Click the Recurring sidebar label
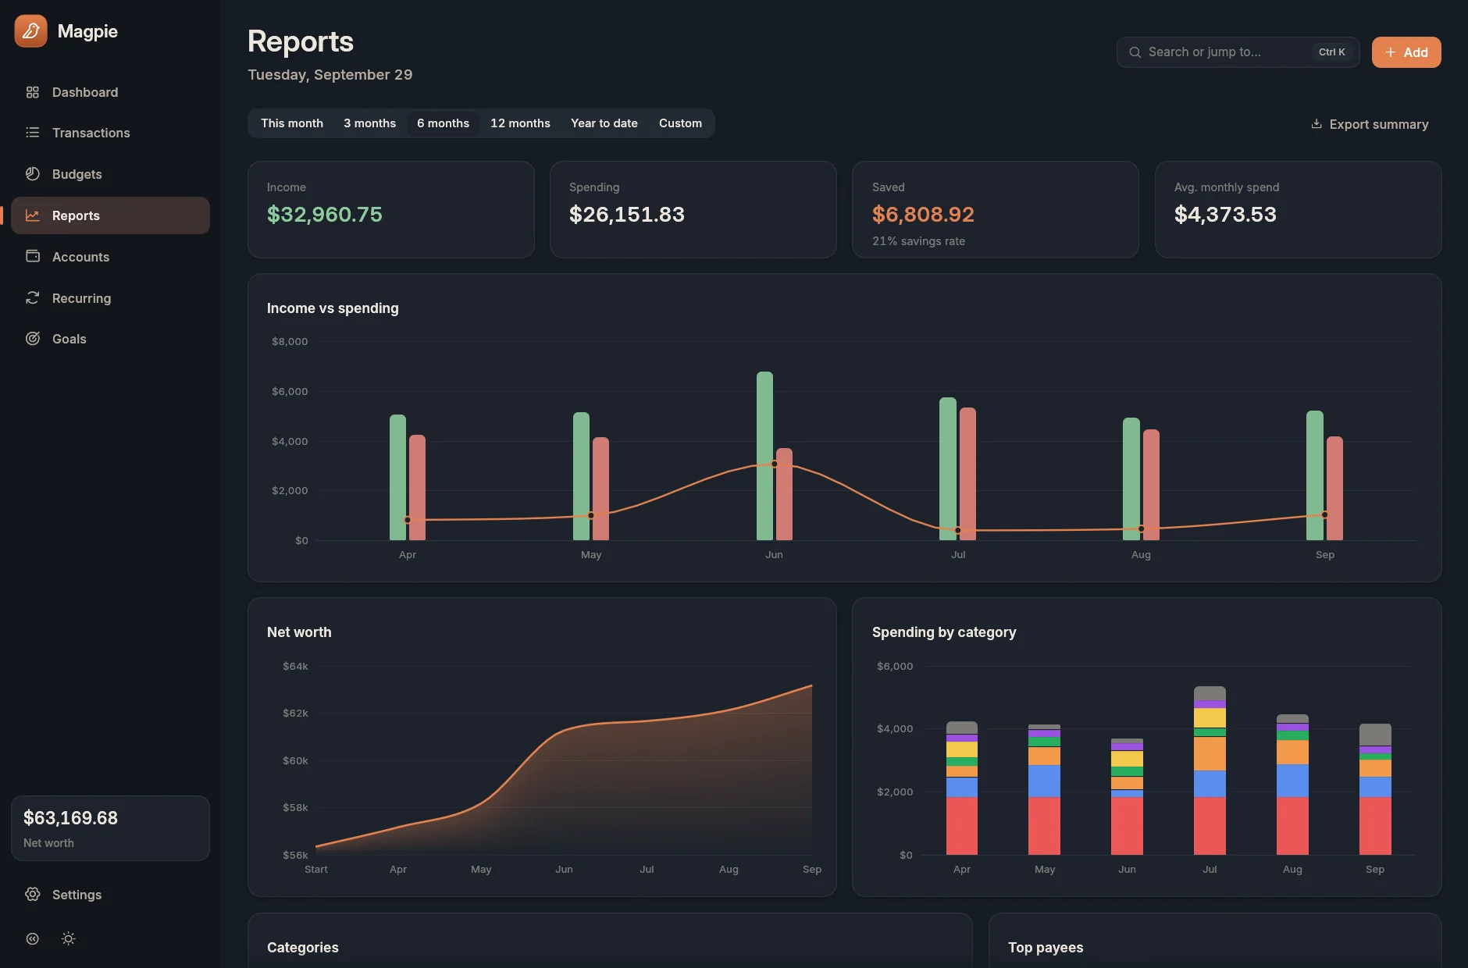 81,298
